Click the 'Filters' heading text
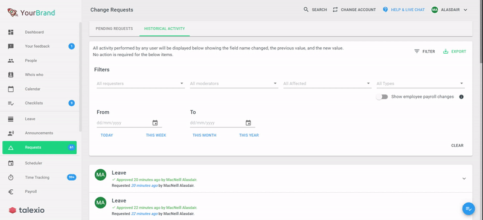This screenshot has width=483, height=220. click(x=101, y=70)
